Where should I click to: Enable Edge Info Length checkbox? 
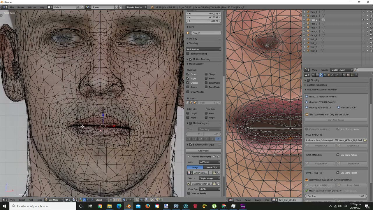pyautogui.click(x=188, y=113)
